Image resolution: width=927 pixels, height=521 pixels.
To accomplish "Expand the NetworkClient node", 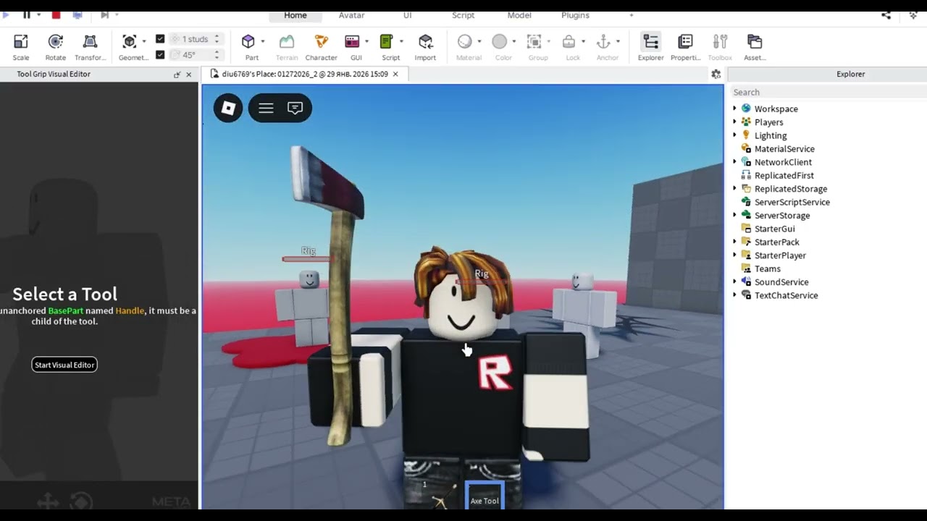I will click(734, 162).
